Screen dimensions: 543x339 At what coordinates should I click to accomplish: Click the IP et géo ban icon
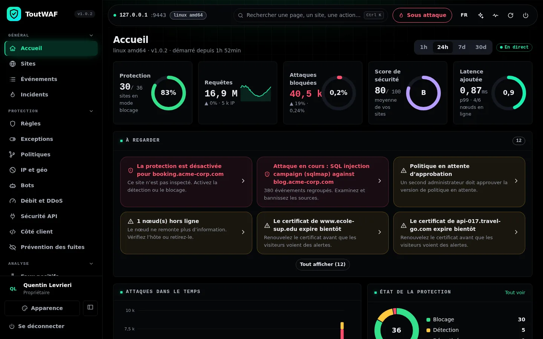12,170
